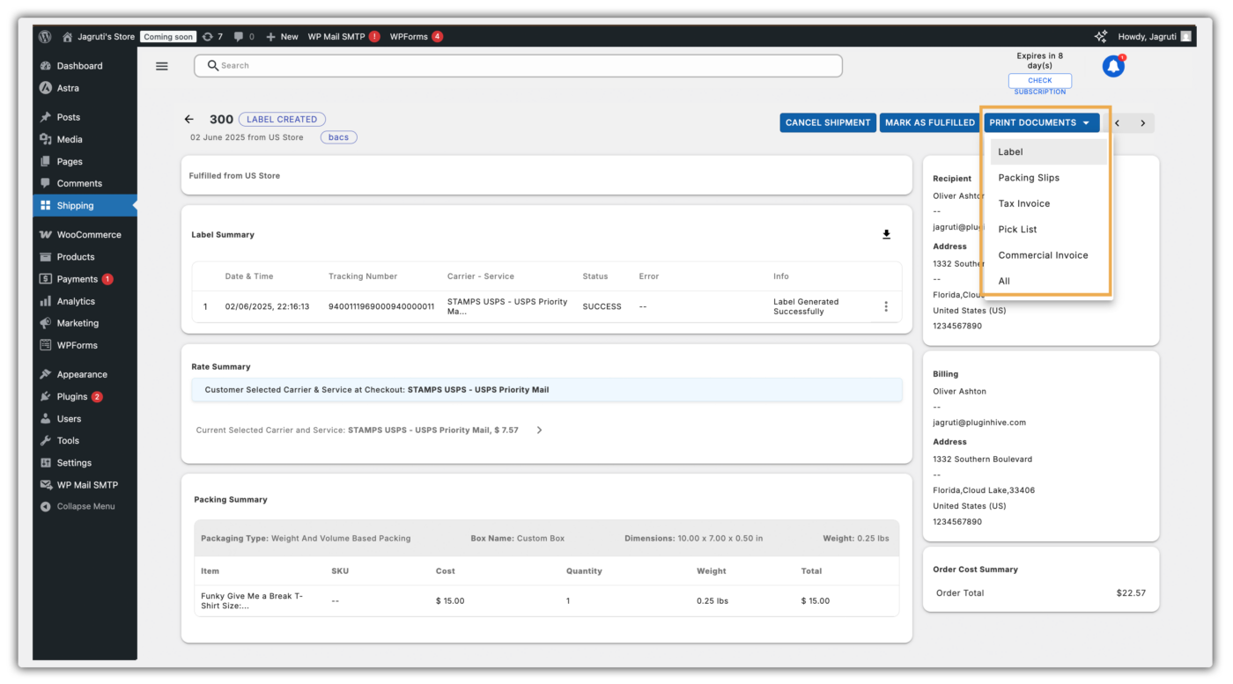The image size is (1233, 684).
Task: Choose Packing Slips from dropdown
Action: tap(1048, 178)
